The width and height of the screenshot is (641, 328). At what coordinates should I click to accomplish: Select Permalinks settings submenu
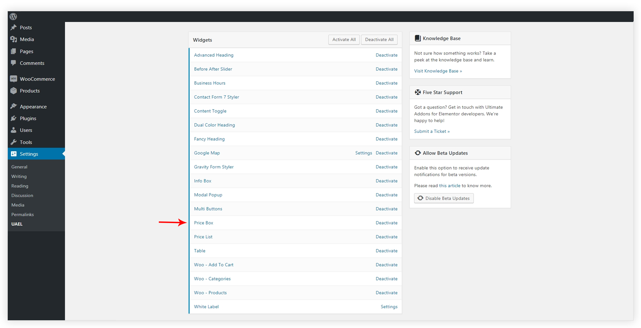coord(22,215)
